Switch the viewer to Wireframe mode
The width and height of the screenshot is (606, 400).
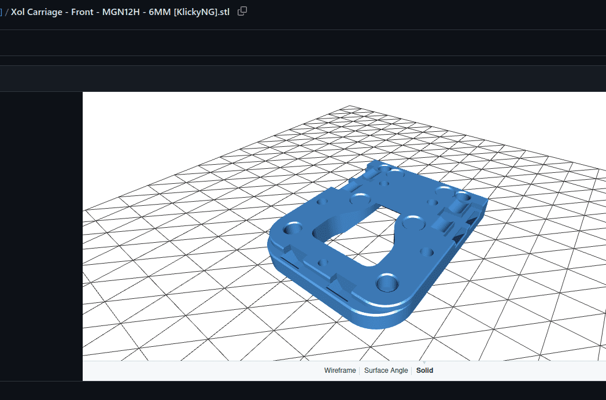click(339, 371)
